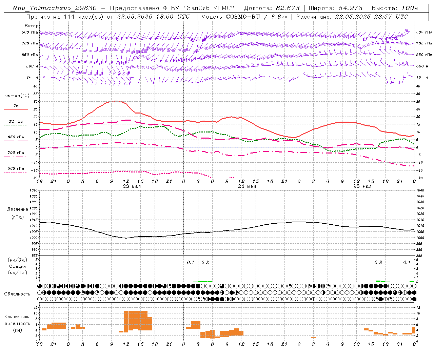Select the forecast start '22.05.2025 18:00 UTC'
The width and height of the screenshot is (434, 347).
pos(153,17)
